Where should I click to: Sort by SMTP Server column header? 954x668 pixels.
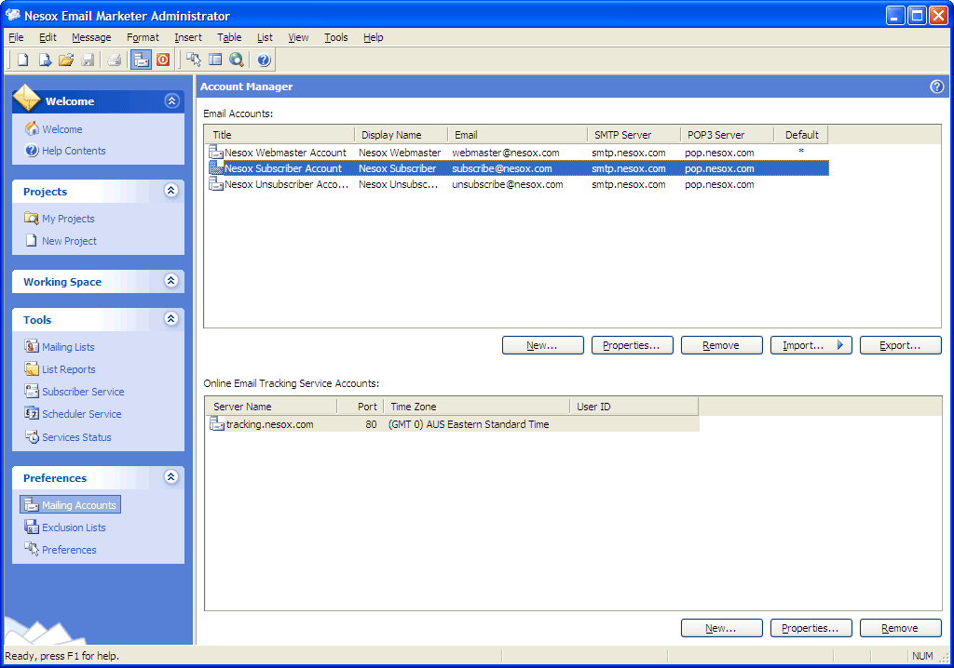634,134
